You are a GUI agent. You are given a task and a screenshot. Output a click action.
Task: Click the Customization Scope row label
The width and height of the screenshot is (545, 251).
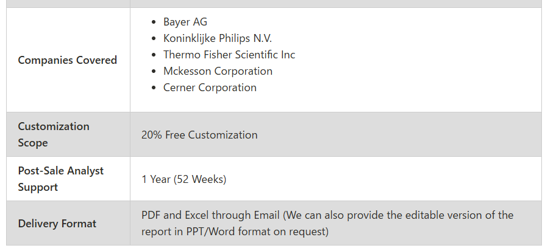[x=54, y=134]
